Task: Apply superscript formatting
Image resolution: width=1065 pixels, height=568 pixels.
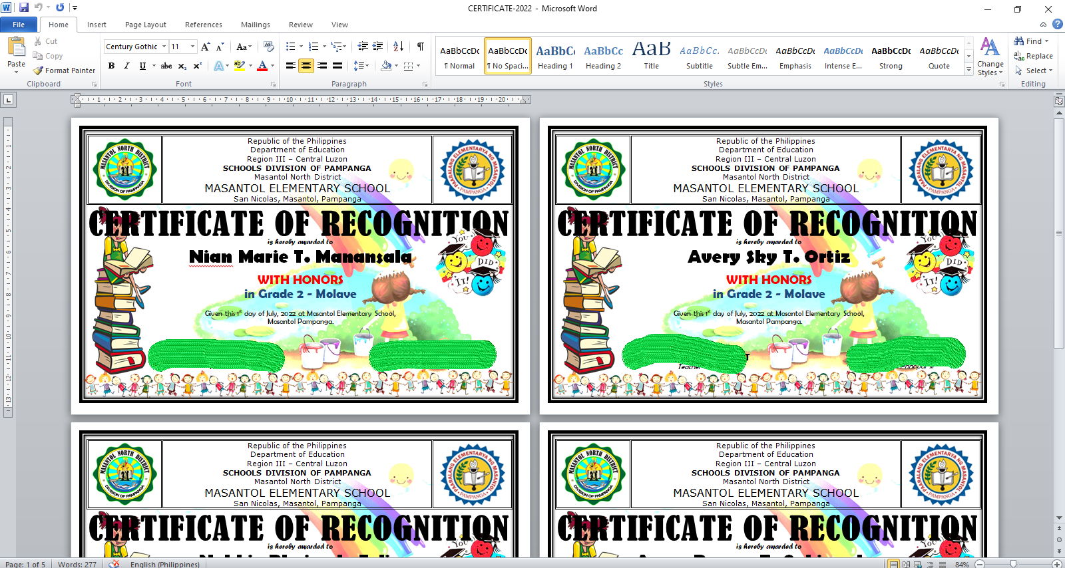Action: [x=198, y=66]
